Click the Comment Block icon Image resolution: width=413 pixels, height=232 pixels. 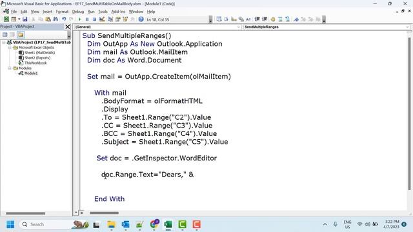[x=280, y=19]
